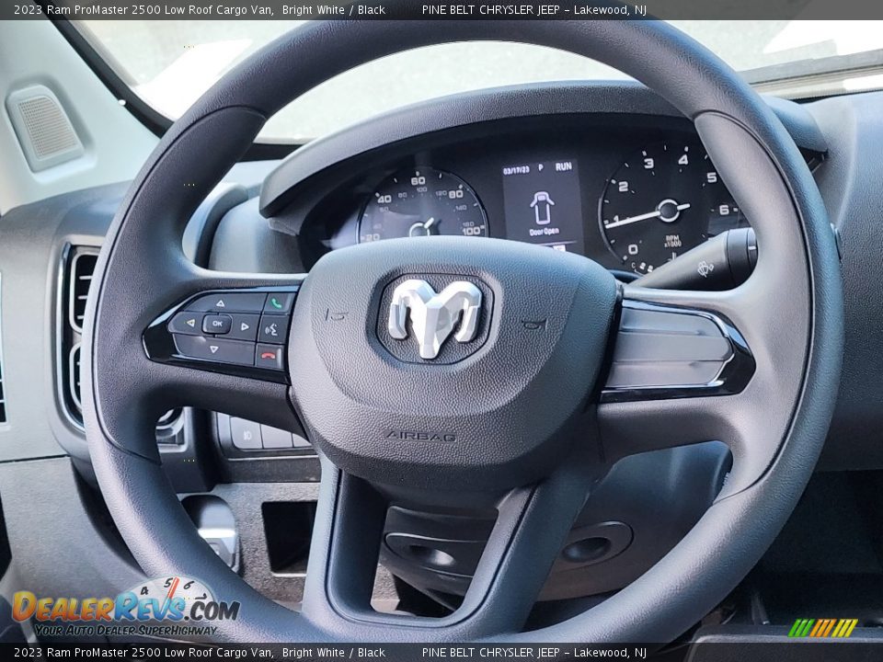End call with the red phone button
Viewport: 883px width, 662px height.
click(269, 356)
